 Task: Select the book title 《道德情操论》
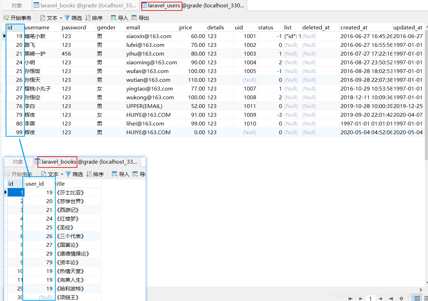point(78,253)
